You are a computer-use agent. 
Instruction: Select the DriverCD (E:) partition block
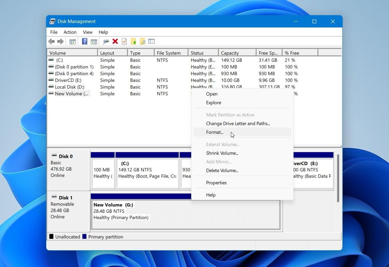click(313, 170)
